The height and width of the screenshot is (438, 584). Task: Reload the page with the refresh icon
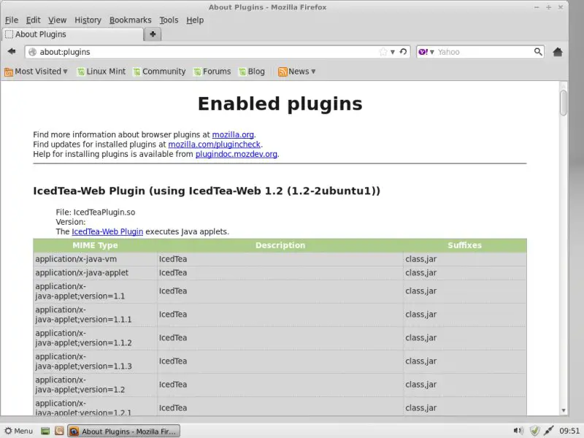click(403, 52)
